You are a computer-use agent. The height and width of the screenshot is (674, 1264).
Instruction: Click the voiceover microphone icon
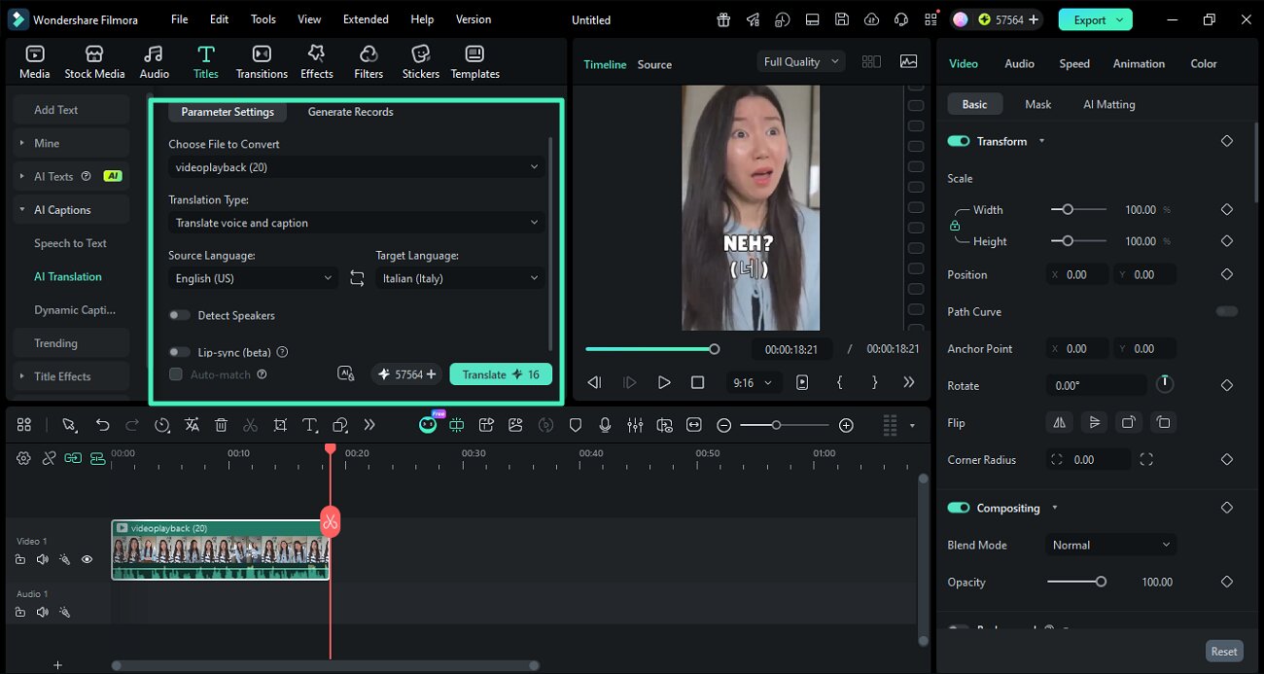(605, 425)
